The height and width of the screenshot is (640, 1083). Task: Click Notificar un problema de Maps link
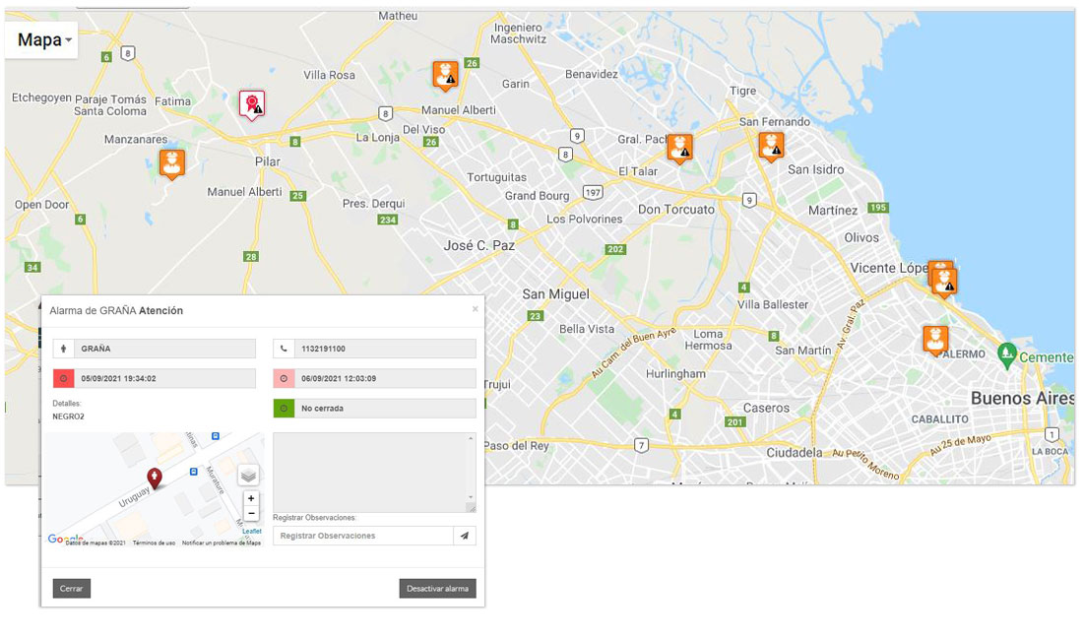pos(222,544)
